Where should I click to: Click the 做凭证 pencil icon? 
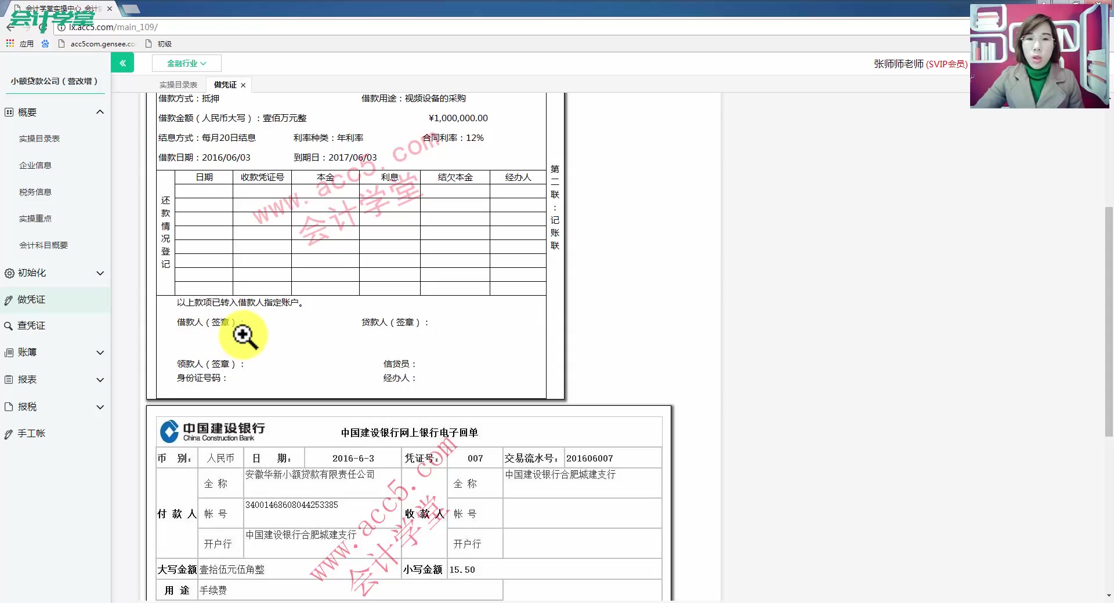coord(9,300)
